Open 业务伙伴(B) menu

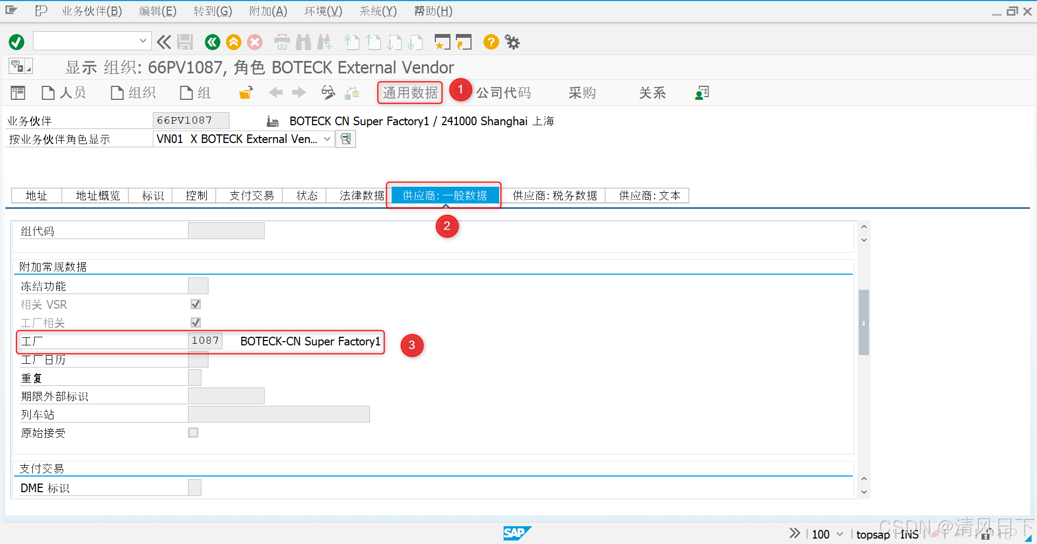[x=92, y=11]
